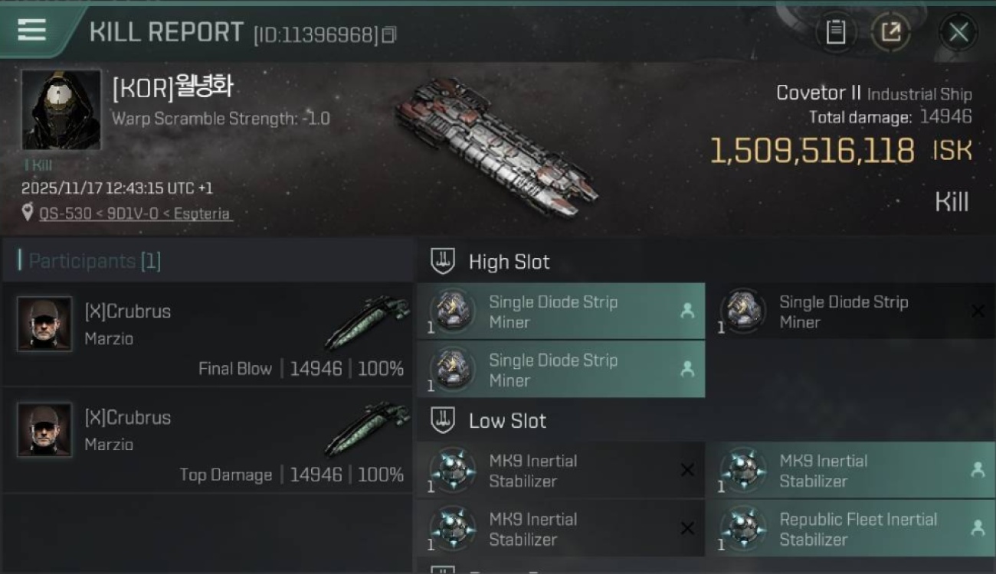Copy the kill report ID
The image size is (996, 574).
point(389,34)
